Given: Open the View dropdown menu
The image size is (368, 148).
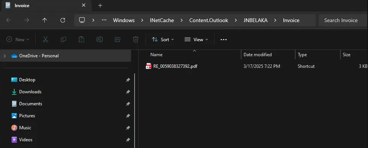Looking at the screenshot, I should click(197, 39).
